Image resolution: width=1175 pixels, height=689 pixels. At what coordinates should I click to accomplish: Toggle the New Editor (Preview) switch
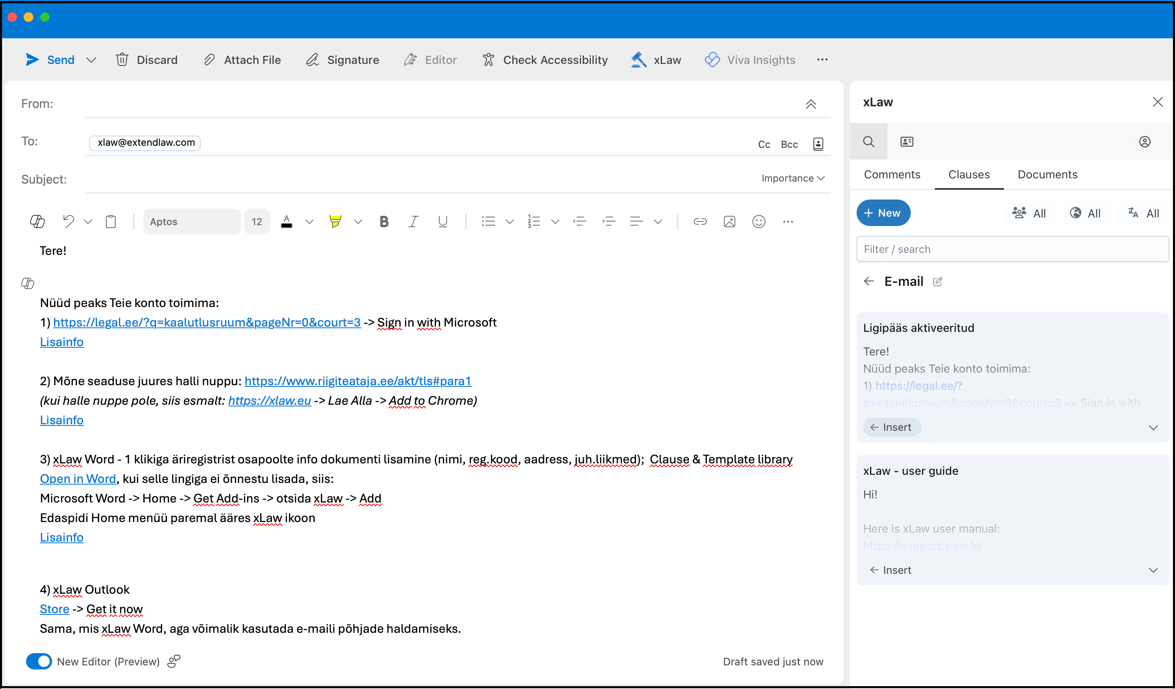[x=39, y=661]
